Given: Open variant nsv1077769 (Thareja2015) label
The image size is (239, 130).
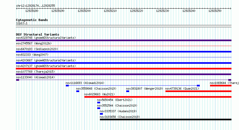Looking at the screenshot, I should (x=35, y=72).
